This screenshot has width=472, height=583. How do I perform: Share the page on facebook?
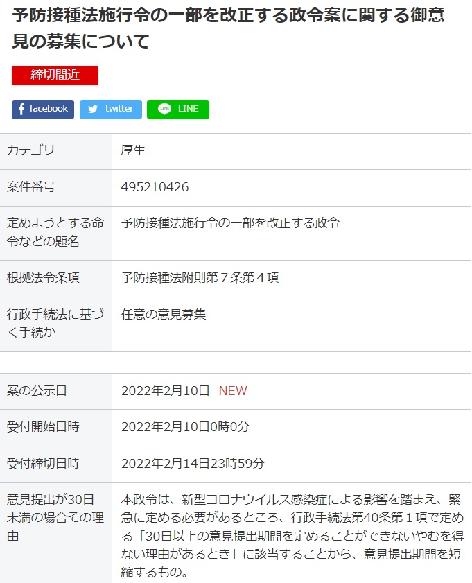coord(43,110)
